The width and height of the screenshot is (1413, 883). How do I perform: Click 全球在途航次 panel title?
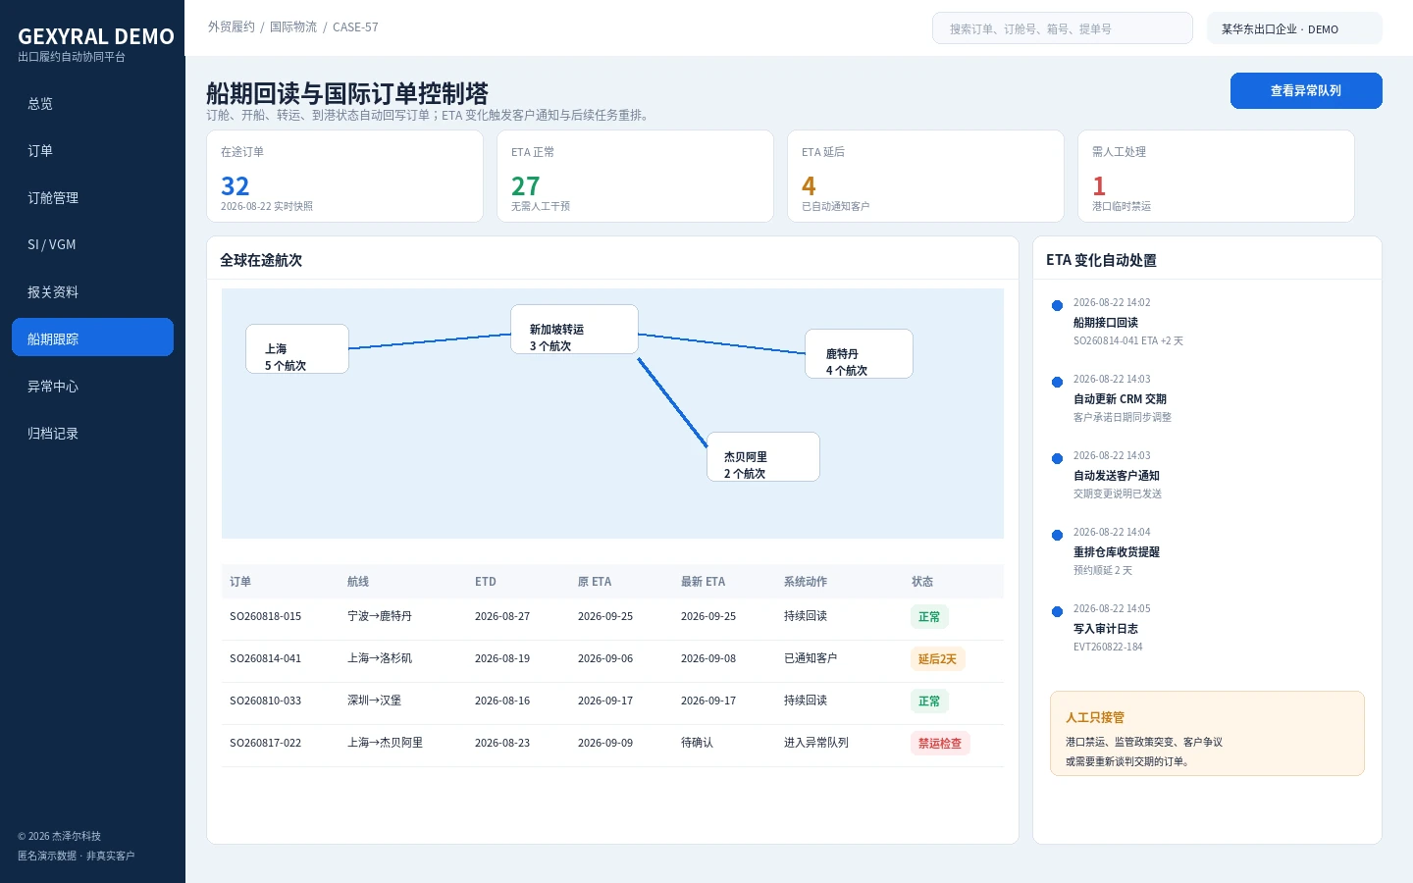(261, 260)
